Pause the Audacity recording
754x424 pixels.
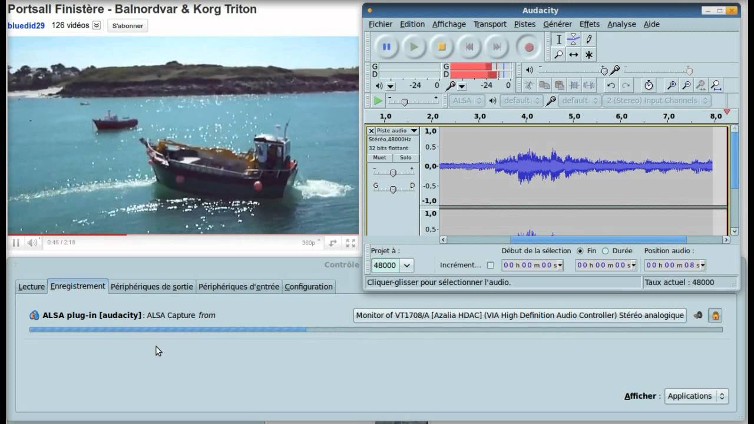pos(386,47)
